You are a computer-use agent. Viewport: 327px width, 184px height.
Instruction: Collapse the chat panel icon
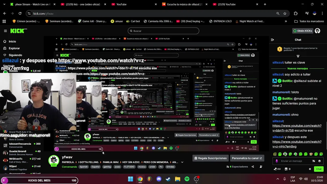(272, 40)
